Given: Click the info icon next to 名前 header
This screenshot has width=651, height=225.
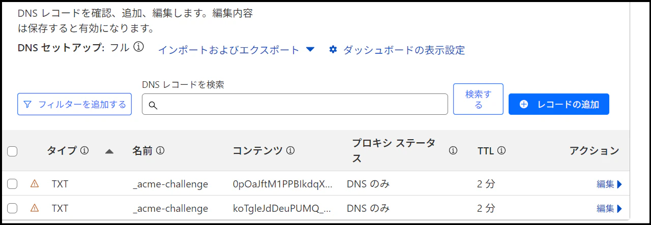Looking at the screenshot, I should click(160, 150).
